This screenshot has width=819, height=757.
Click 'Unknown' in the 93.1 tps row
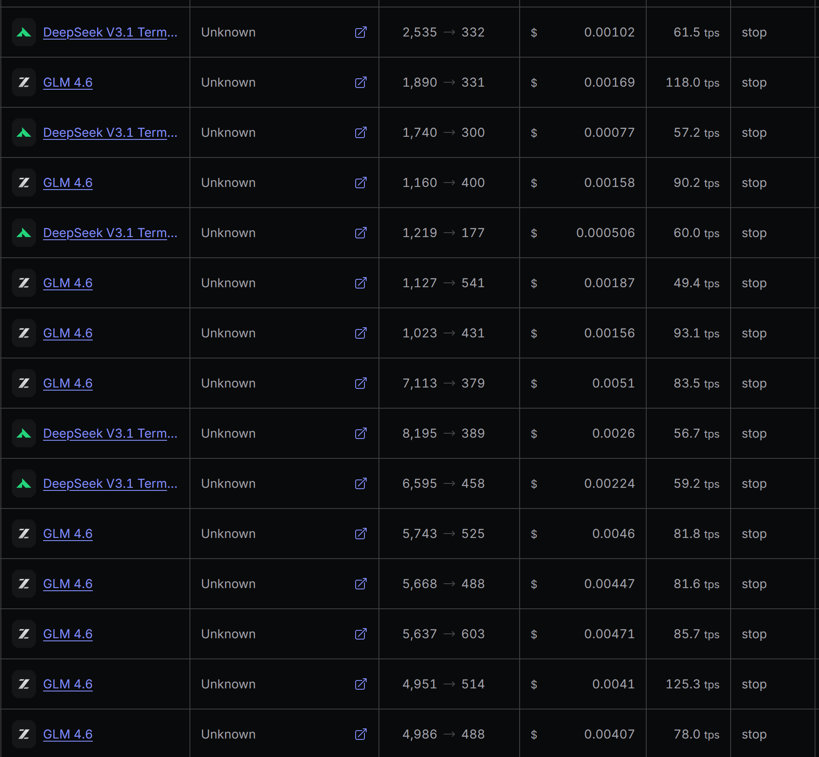[228, 333]
